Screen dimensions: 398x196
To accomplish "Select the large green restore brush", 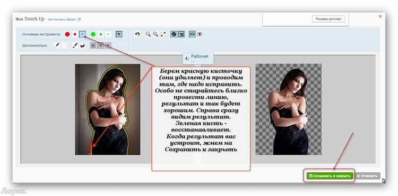I will click(x=93, y=34).
